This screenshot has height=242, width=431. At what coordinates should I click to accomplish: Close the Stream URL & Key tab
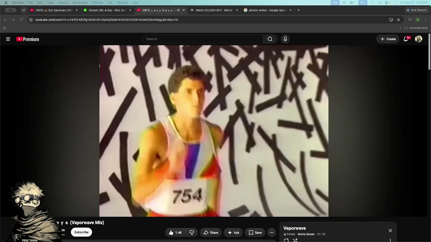(x=130, y=10)
